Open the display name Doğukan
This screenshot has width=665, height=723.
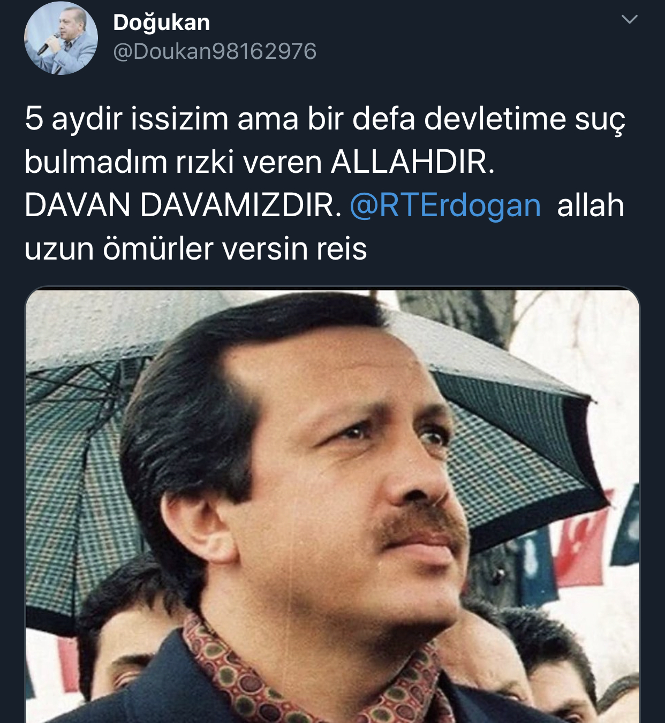point(162,22)
